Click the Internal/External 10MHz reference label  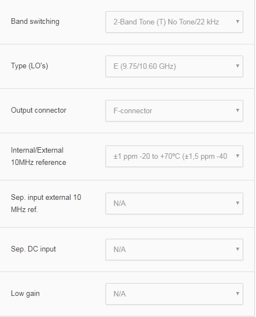tap(38, 156)
